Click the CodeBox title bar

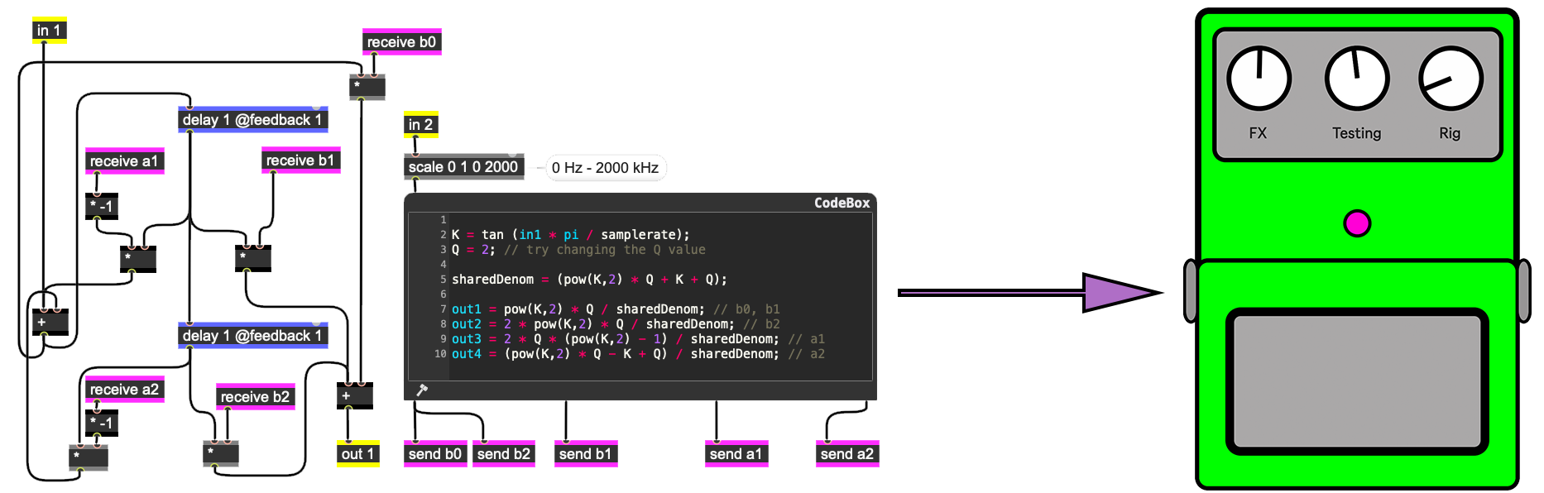pos(639,203)
